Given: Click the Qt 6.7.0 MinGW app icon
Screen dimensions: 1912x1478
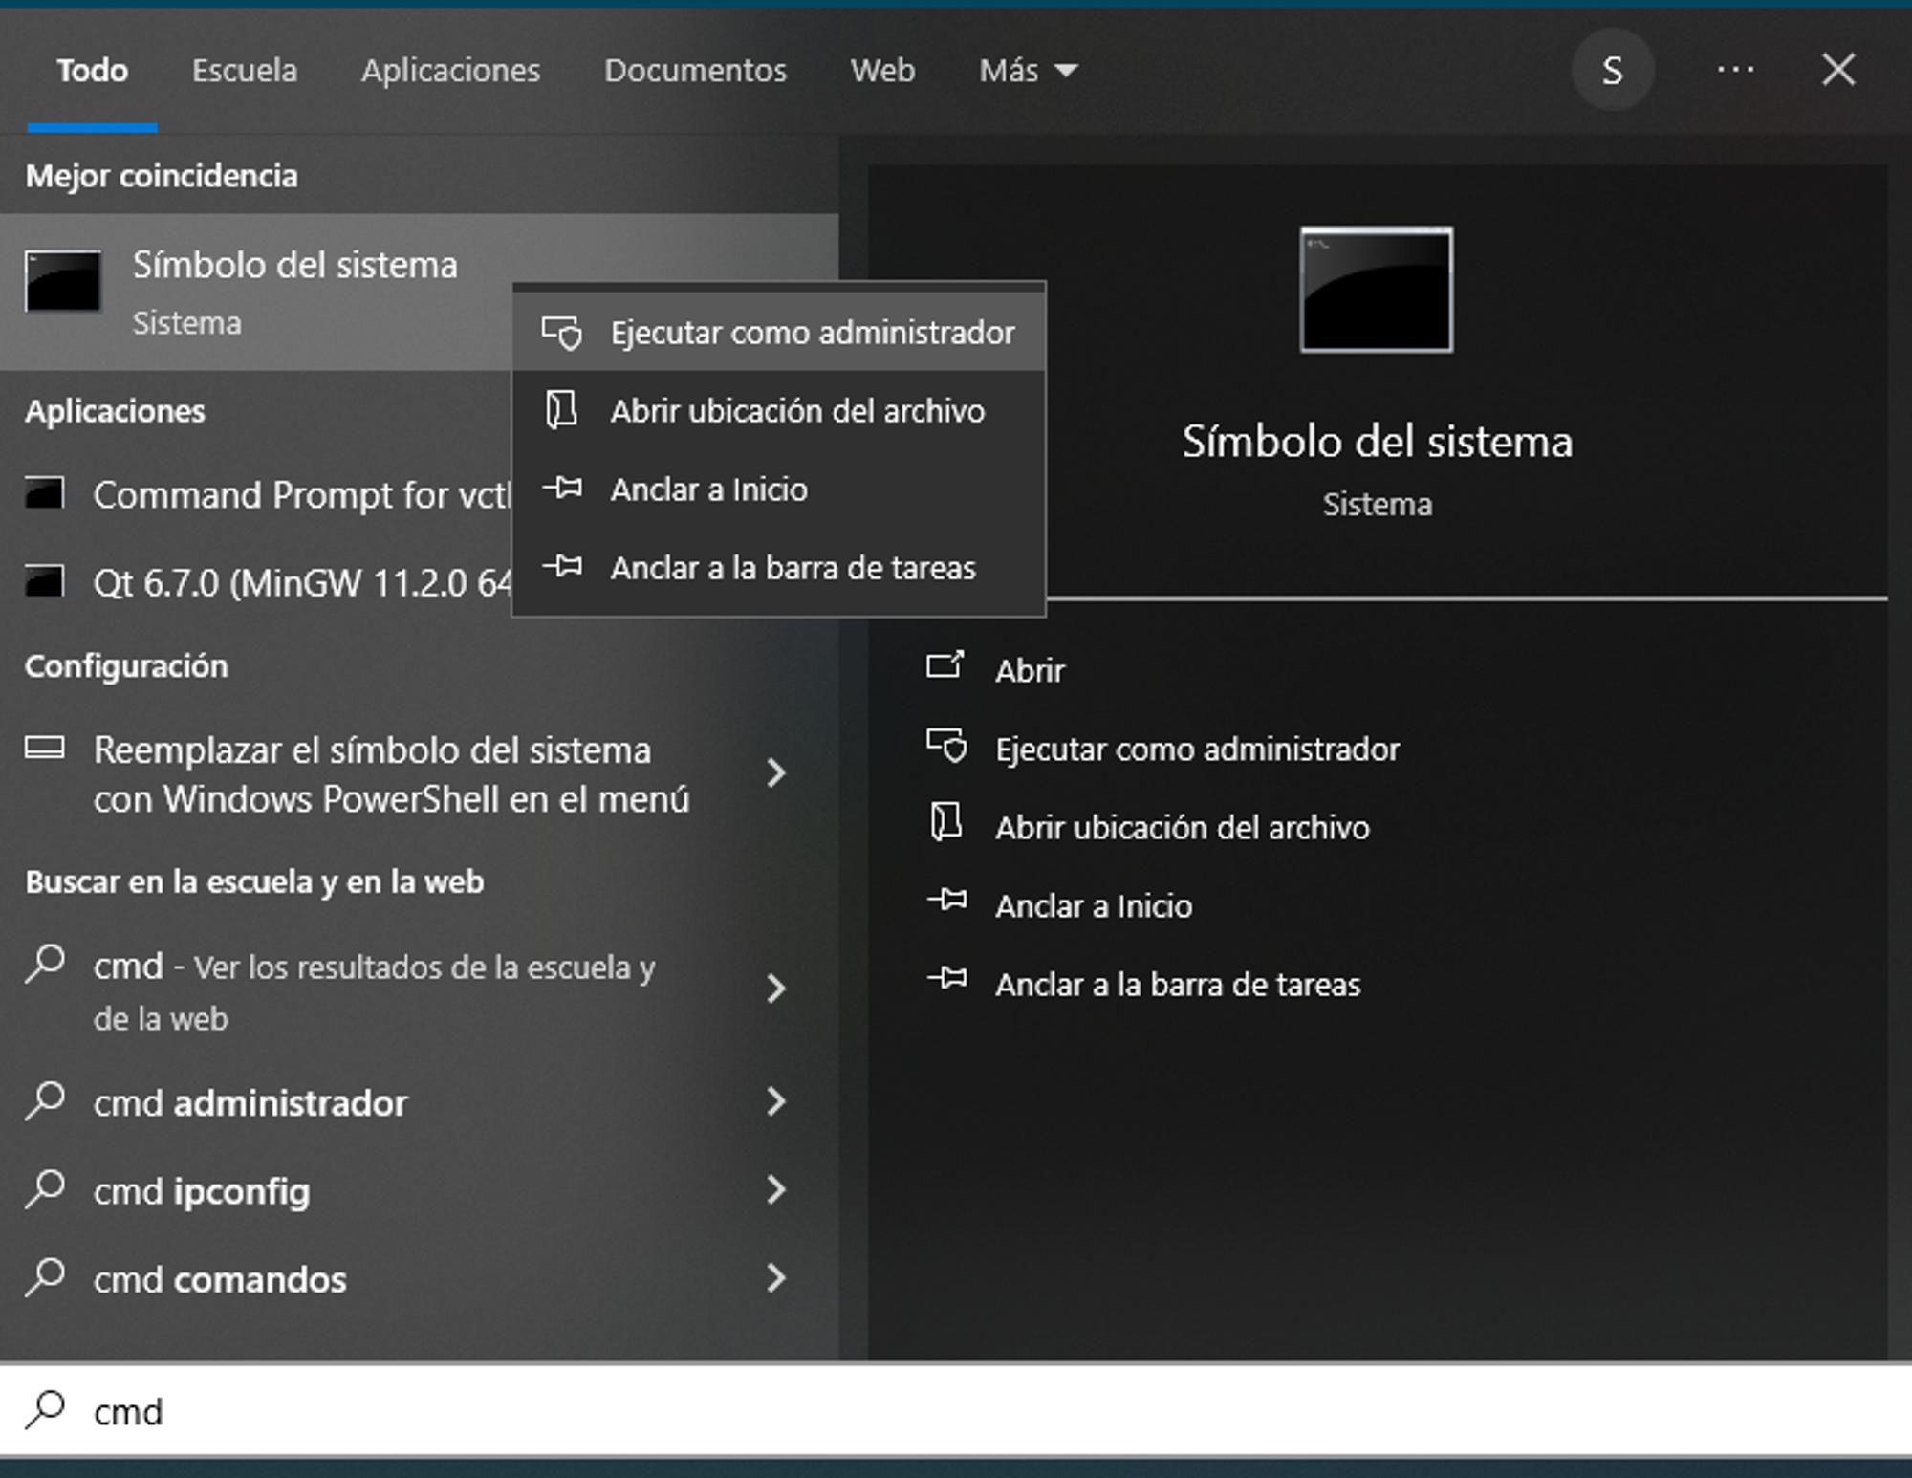Looking at the screenshot, I should 44,580.
